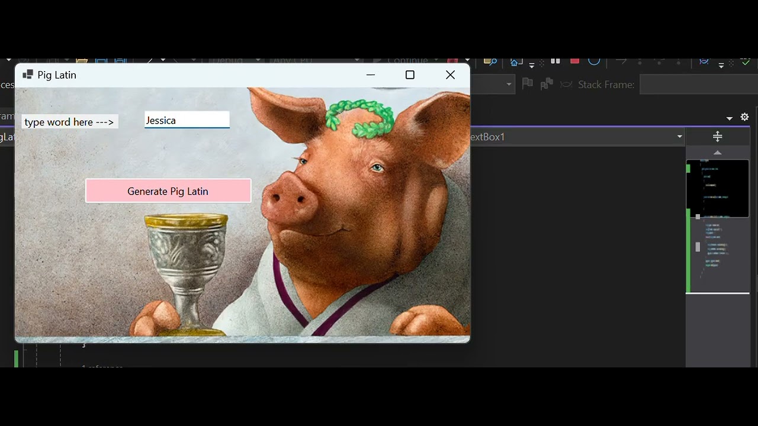Minimize the Pig Latin window
The width and height of the screenshot is (758, 426).
pyautogui.click(x=371, y=75)
